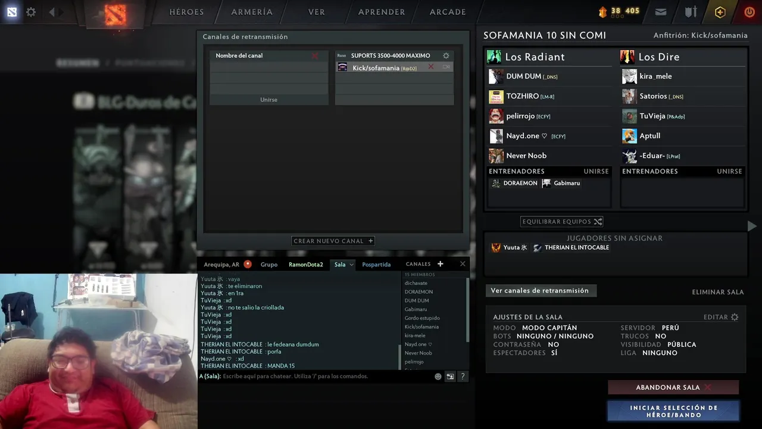Image resolution: width=762 pixels, height=429 pixels.
Task: Open the shield and sword icon
Action: pyautogui.click(x=691, y=12)
